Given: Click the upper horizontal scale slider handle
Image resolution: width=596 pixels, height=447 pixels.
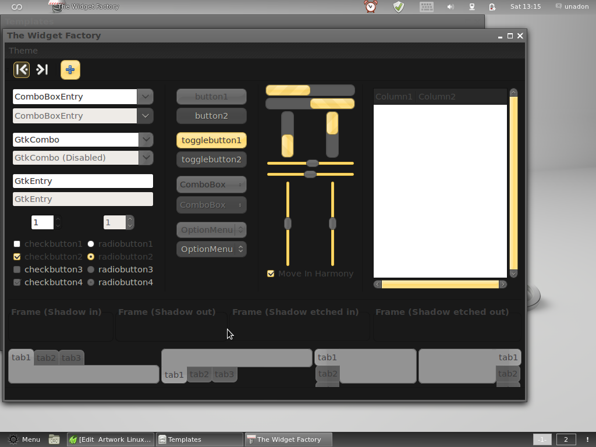Looking at the screenshot, I should coord(313,164).
